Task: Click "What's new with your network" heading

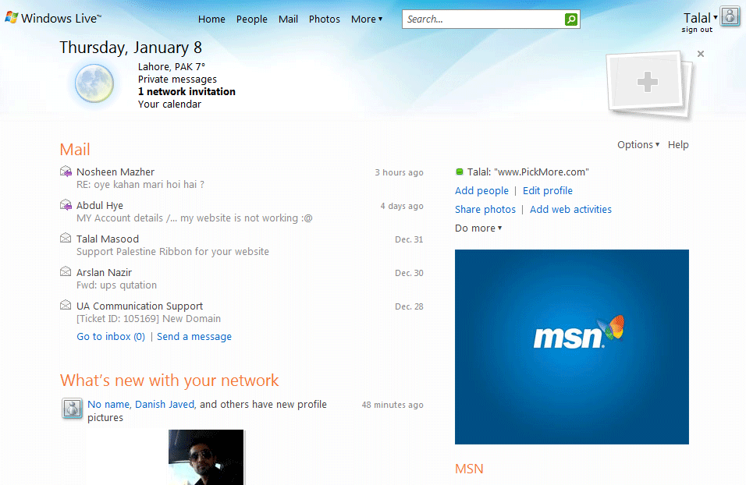Action: coord(169,381)
